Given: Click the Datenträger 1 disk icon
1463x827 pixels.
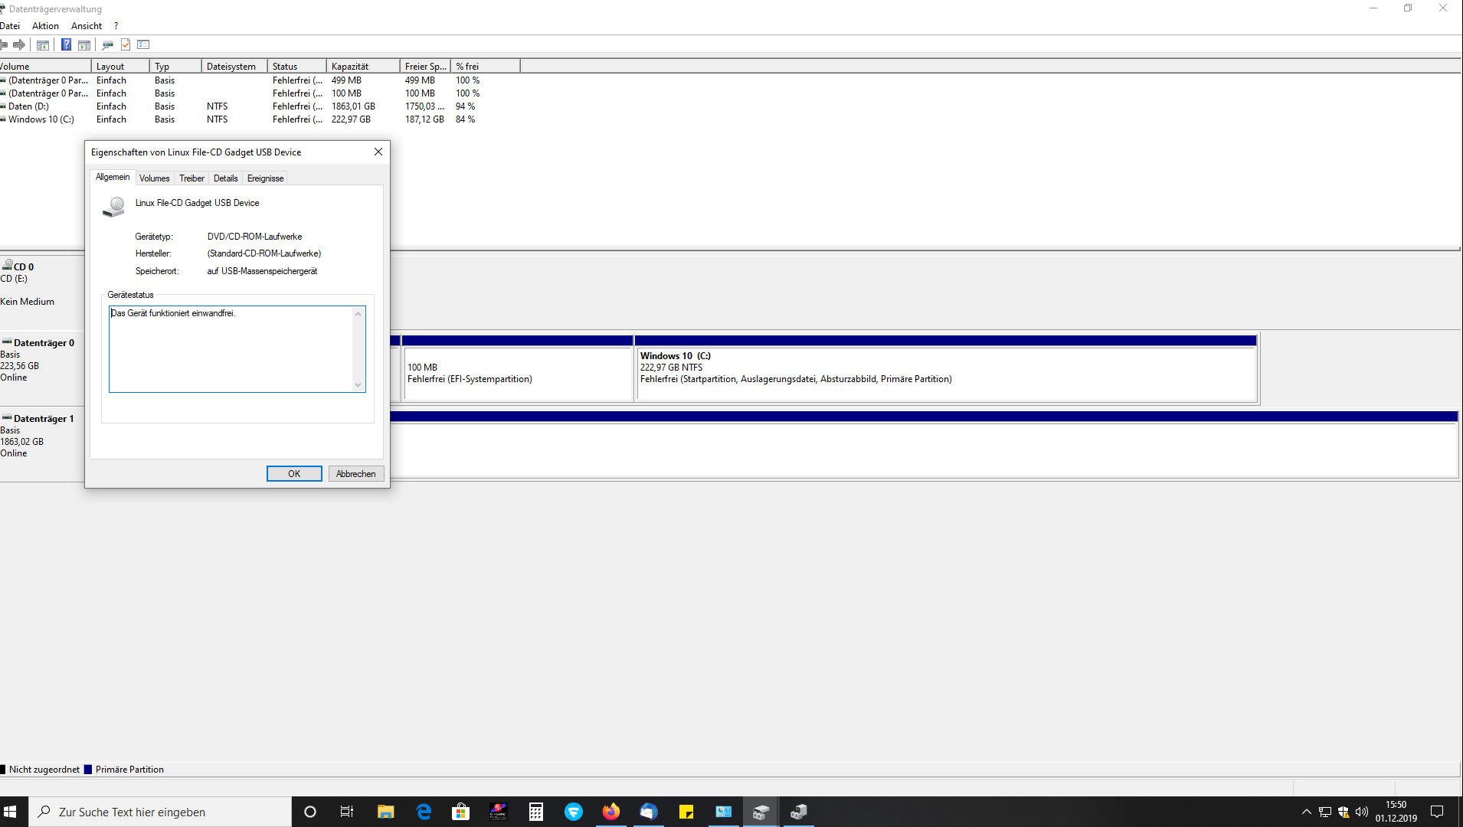Looking at the screenshot, I should pyautogui.click(x=7, y=417).
